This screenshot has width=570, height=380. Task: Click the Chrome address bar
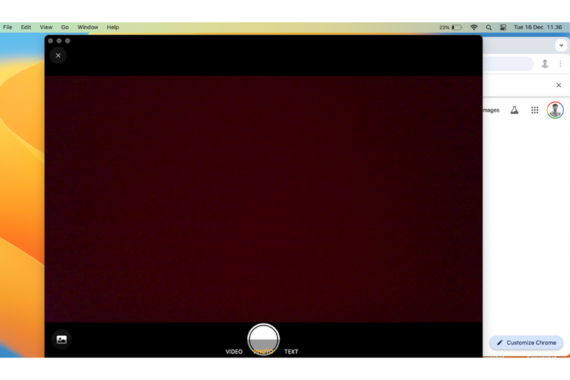click(508, 64)
